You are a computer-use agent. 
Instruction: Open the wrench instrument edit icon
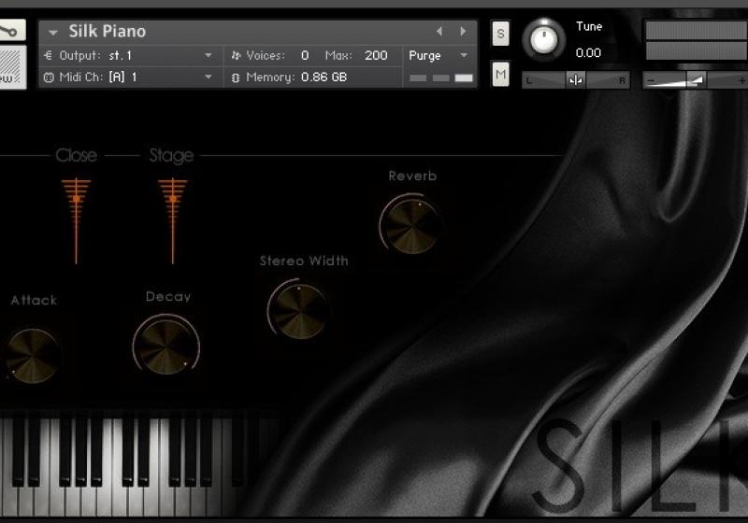11,31
